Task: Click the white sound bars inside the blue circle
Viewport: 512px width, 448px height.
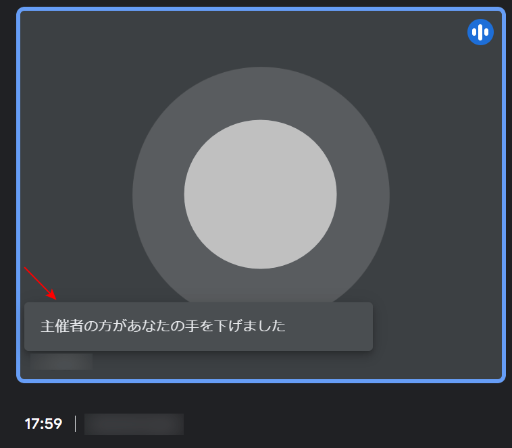Action: tap(480, 32)
